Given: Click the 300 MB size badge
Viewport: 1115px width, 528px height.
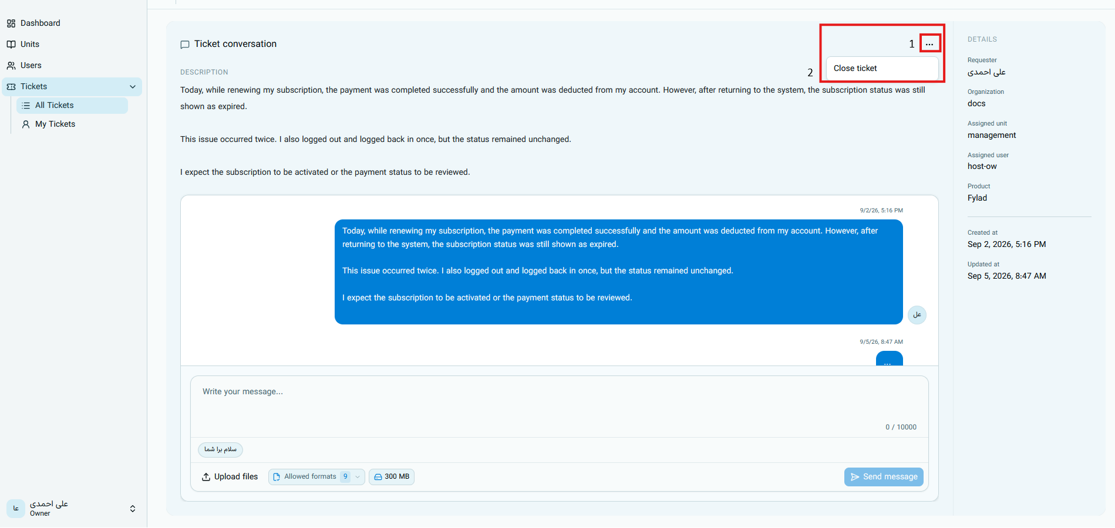Looking at the screenshot, I should pyautogui.click(x=392, y=476).
